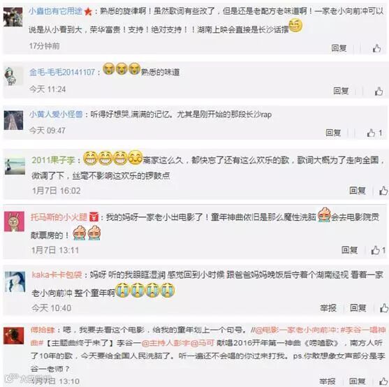Open mention @主持人彭宇 link
Viewport: 389px width, 387px height.
166,343
